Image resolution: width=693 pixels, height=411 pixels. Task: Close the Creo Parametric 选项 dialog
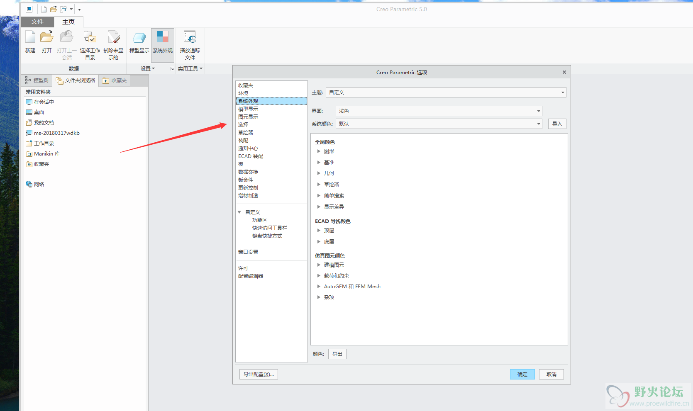pyautogui.click(x=564, y=72)
